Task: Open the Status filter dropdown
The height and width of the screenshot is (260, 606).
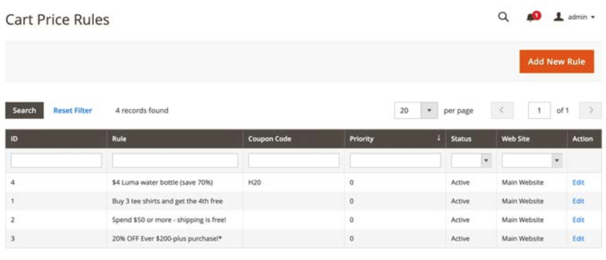Action: [x=471, y=160]
